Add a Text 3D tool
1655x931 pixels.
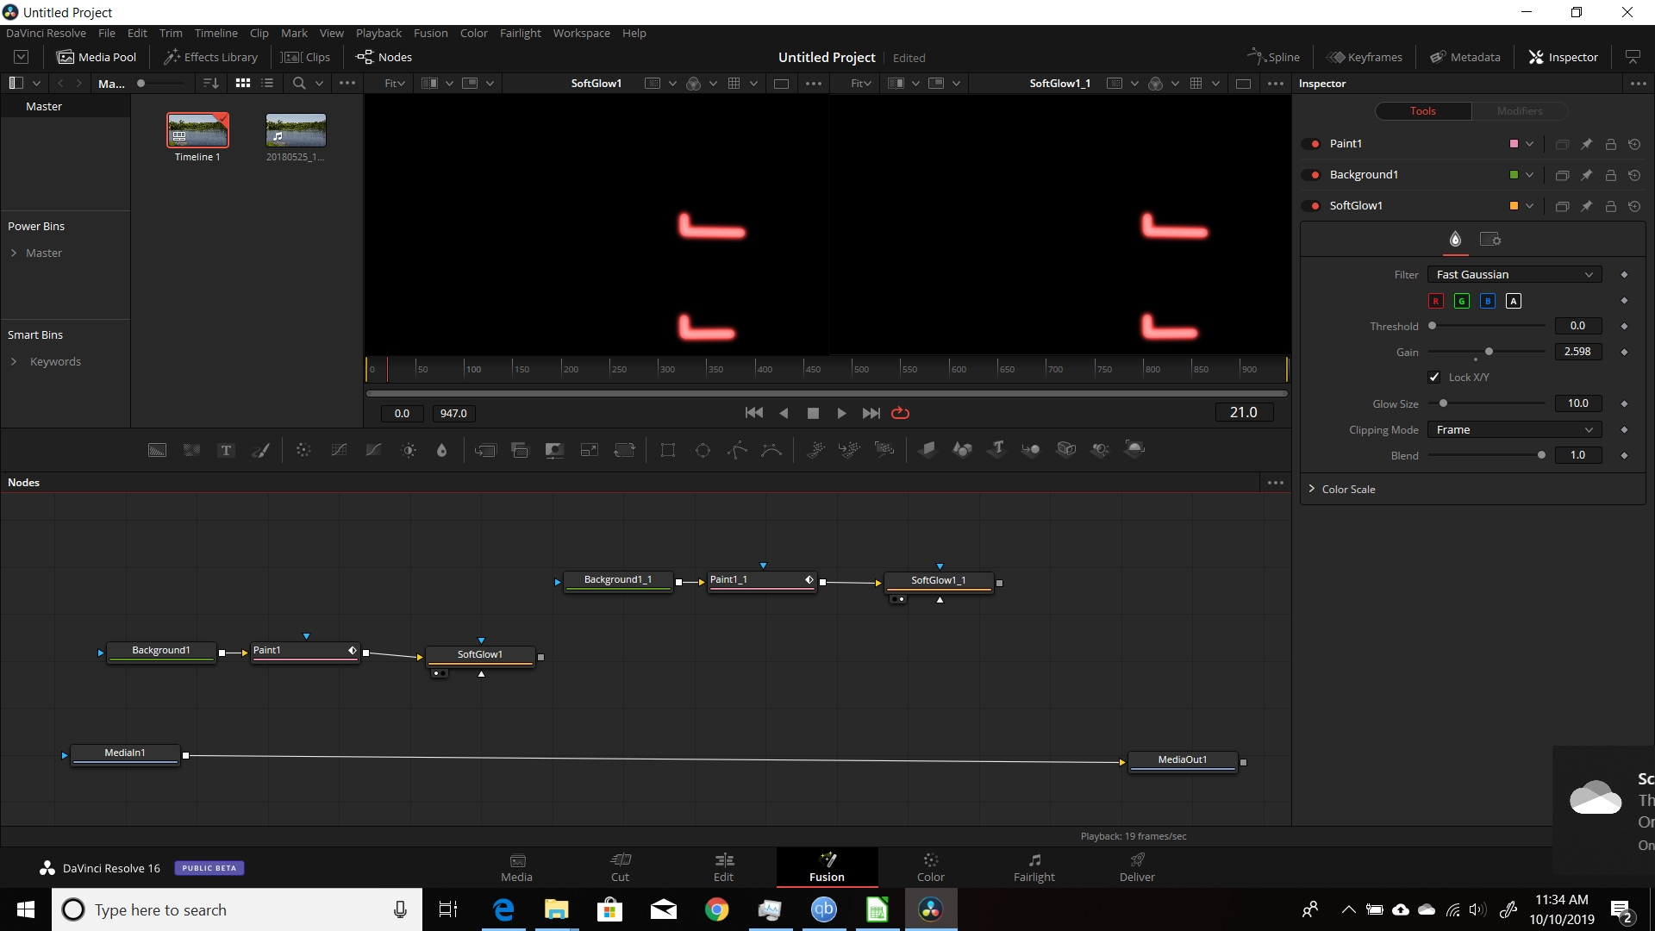[x=997, y=449]
